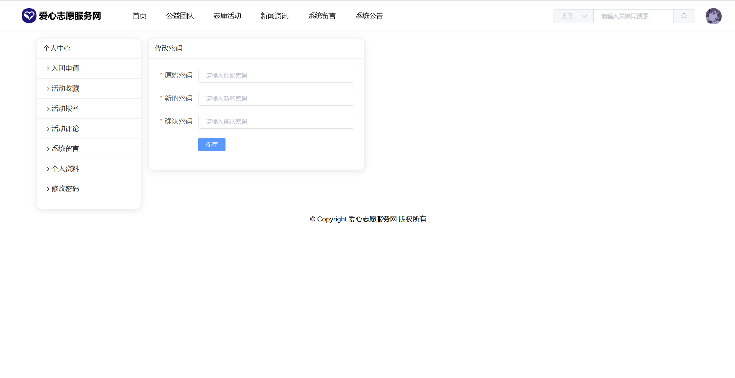Click chevron icon beside 活动收藏

tap(48, 88)
